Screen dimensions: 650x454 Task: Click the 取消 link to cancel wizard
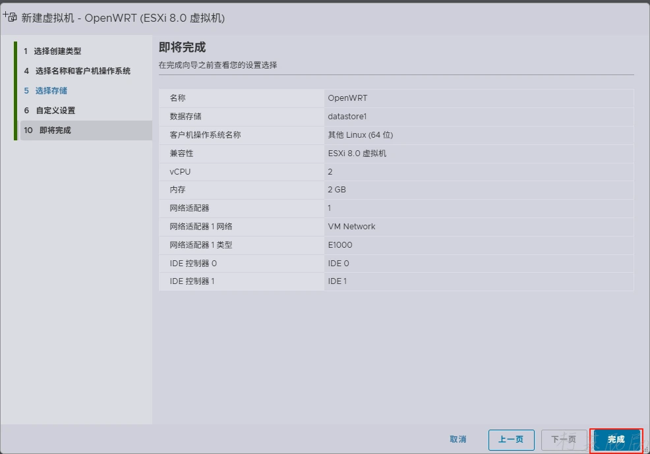tap(458, 440)
